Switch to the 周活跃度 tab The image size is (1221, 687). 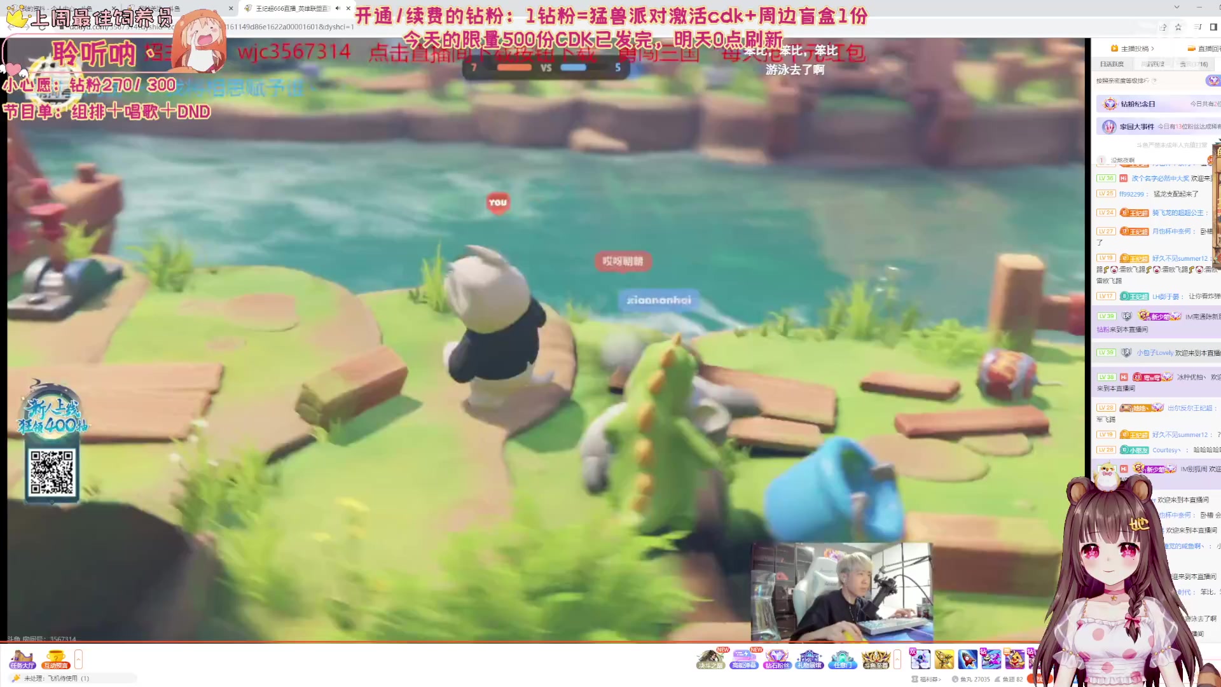pos(1152,64)
